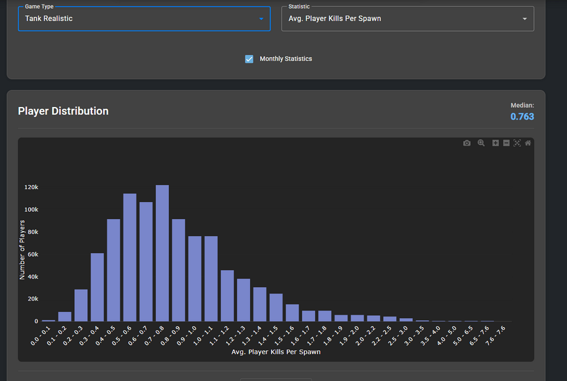Click the "Number of Players" axis title
Screen dimensions: 567x381
(22, 250)
